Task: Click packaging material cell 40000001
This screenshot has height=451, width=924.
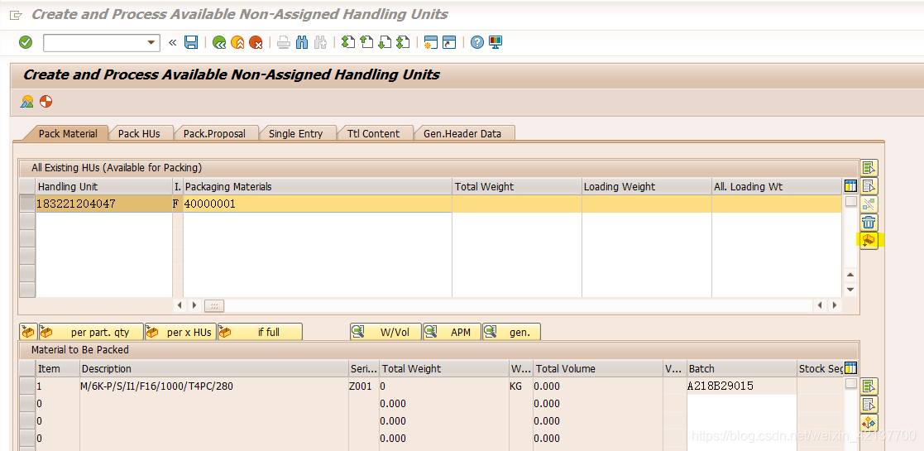Action: click(x=318, y=204)
